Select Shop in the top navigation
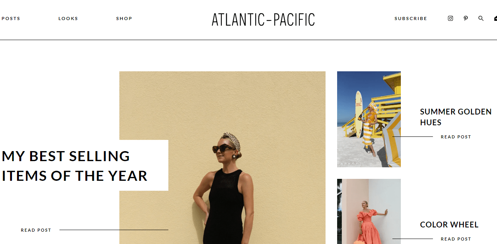Image resolution: width=497 pixels, height=244 pixels. pyautogui.click(x=124, y=19)
